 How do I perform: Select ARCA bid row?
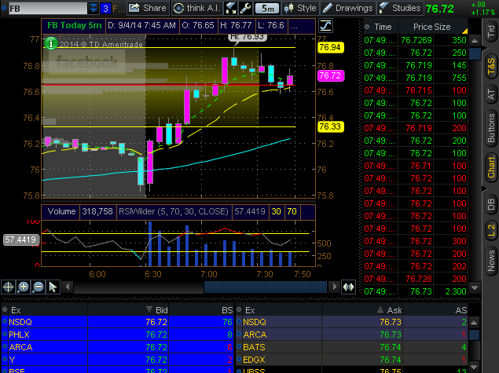click(118, 347)
